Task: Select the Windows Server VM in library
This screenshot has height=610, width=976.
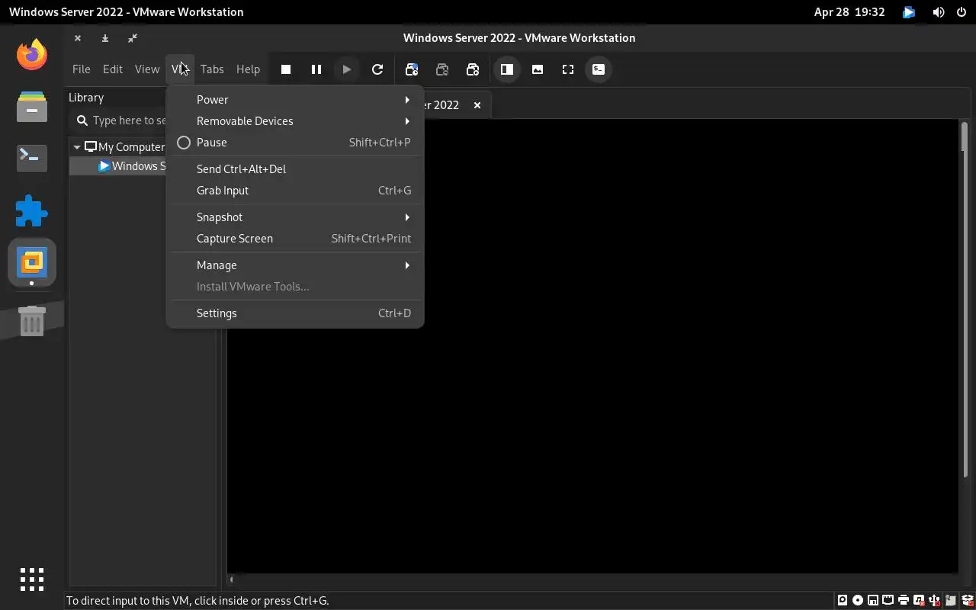Action: [x=118, y=166]
